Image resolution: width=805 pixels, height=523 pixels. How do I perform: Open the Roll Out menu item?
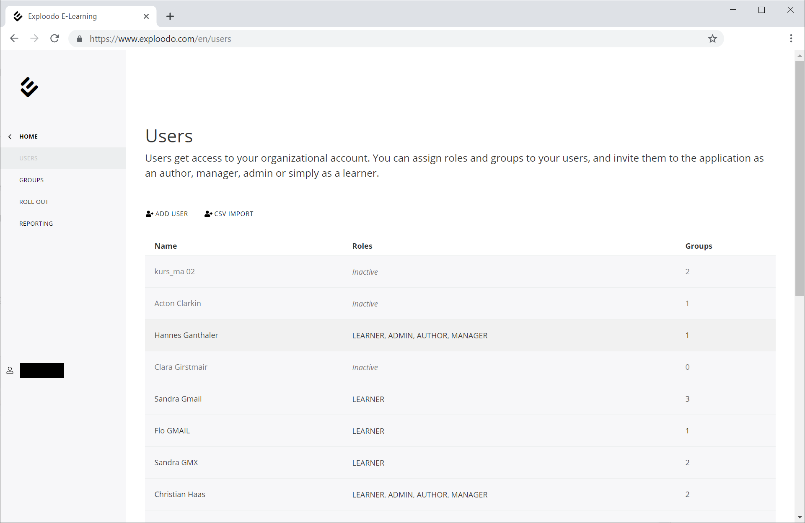(x=34, y=202)
